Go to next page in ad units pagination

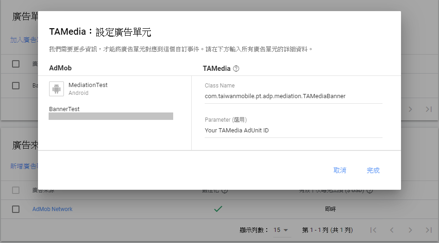coord(410,109)
